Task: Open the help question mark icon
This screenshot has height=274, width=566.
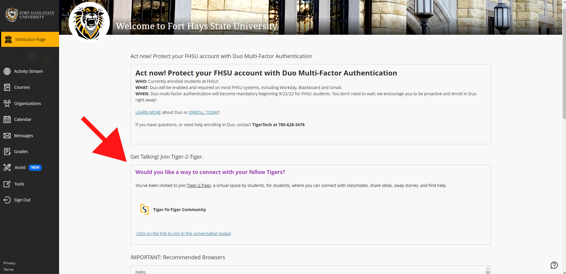Action: point(554,265)
